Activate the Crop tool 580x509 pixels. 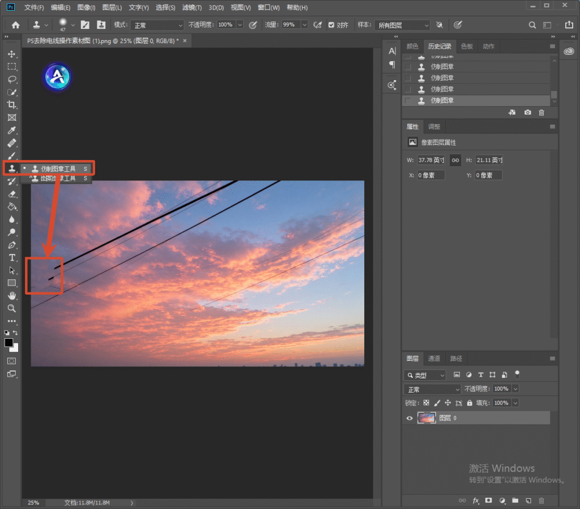[12, 105]
